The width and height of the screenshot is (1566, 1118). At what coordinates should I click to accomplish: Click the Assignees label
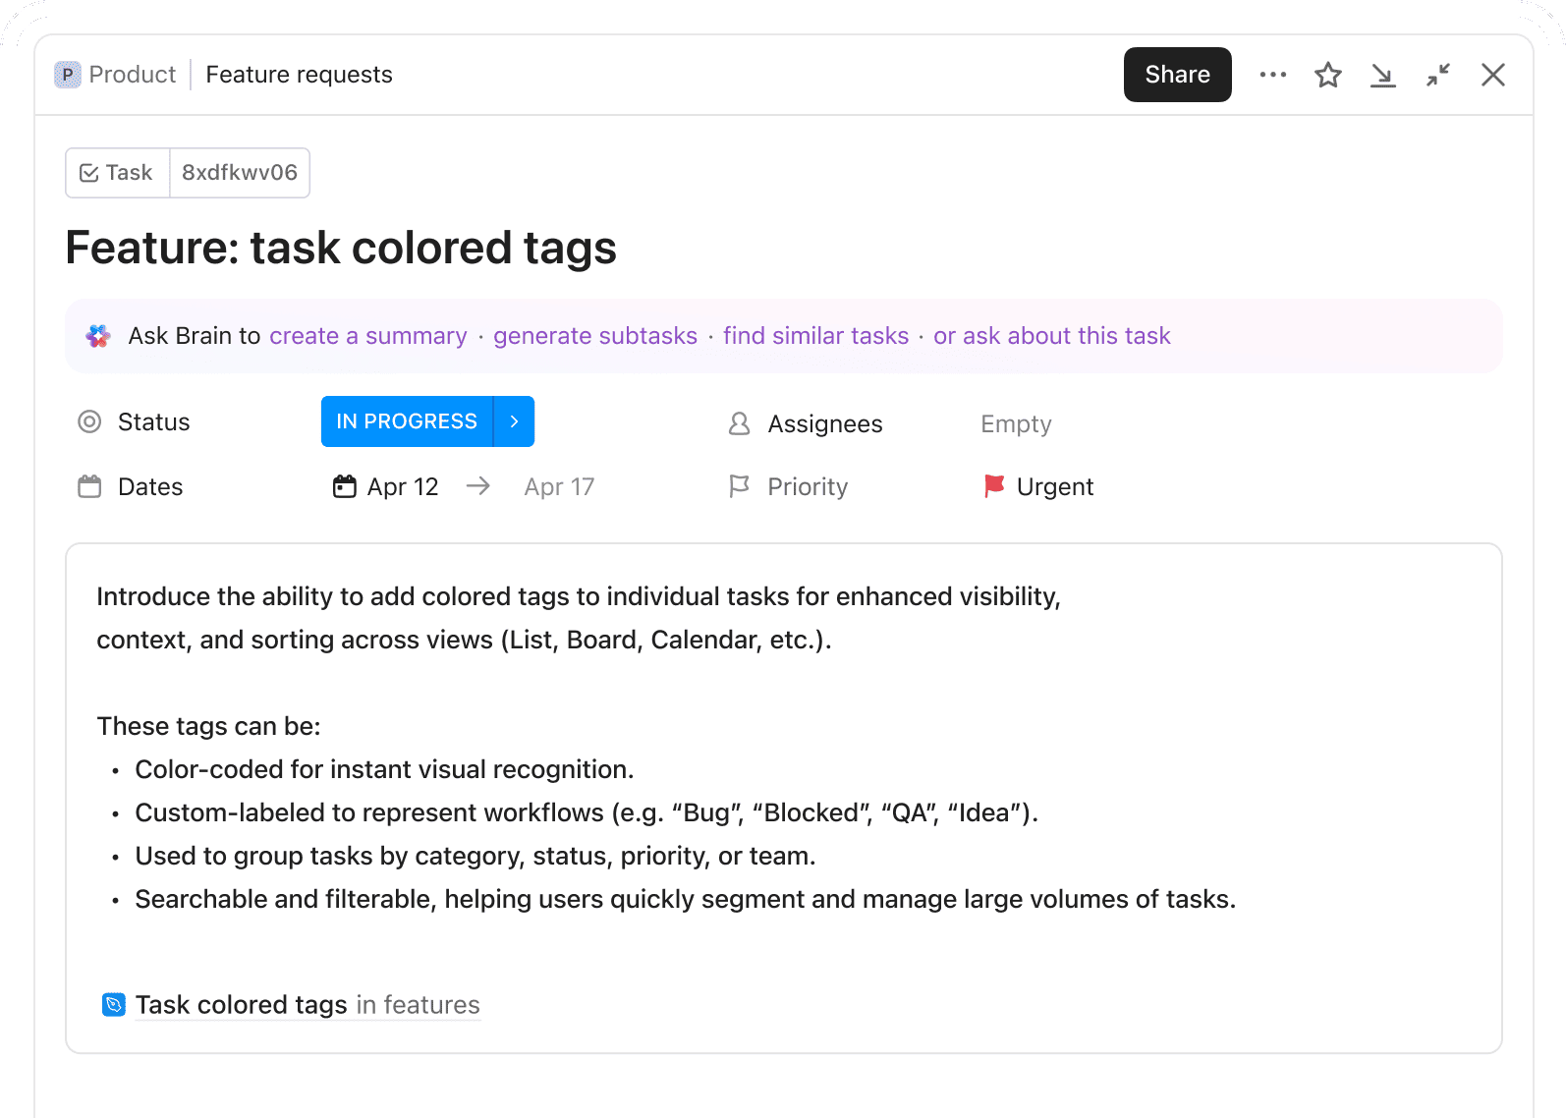[x=825, y=423]
